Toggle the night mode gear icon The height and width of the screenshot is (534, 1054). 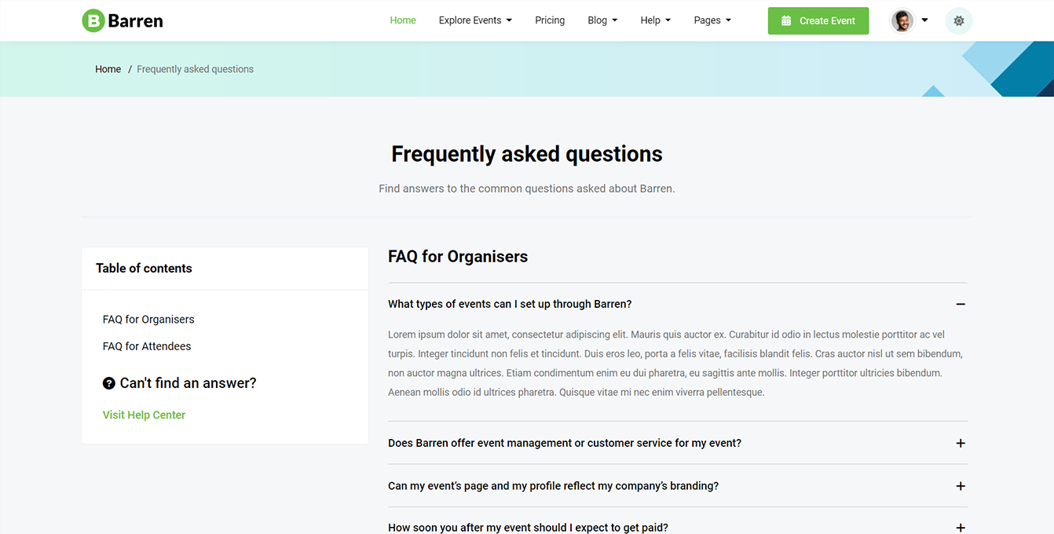pyautogui.click(x=958, y=21)
